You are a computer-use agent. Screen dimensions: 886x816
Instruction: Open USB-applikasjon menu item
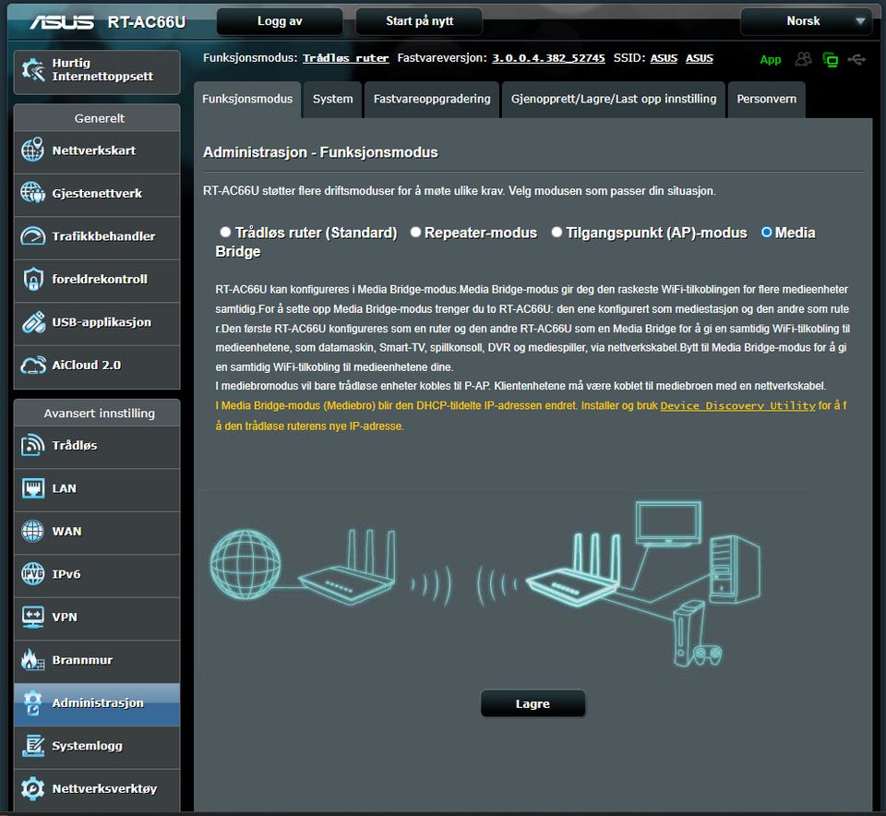coord(97,322)
